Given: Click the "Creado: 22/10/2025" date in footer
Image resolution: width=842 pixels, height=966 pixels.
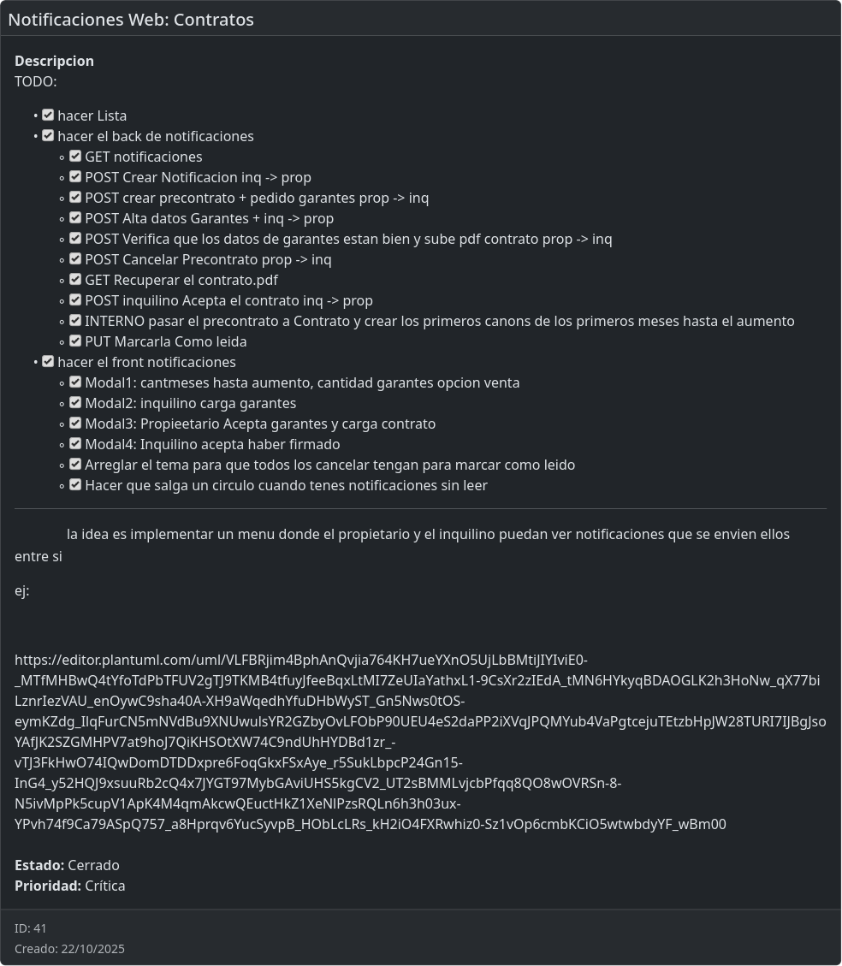Looking at the screenshot, I should (x=69, y=948).
